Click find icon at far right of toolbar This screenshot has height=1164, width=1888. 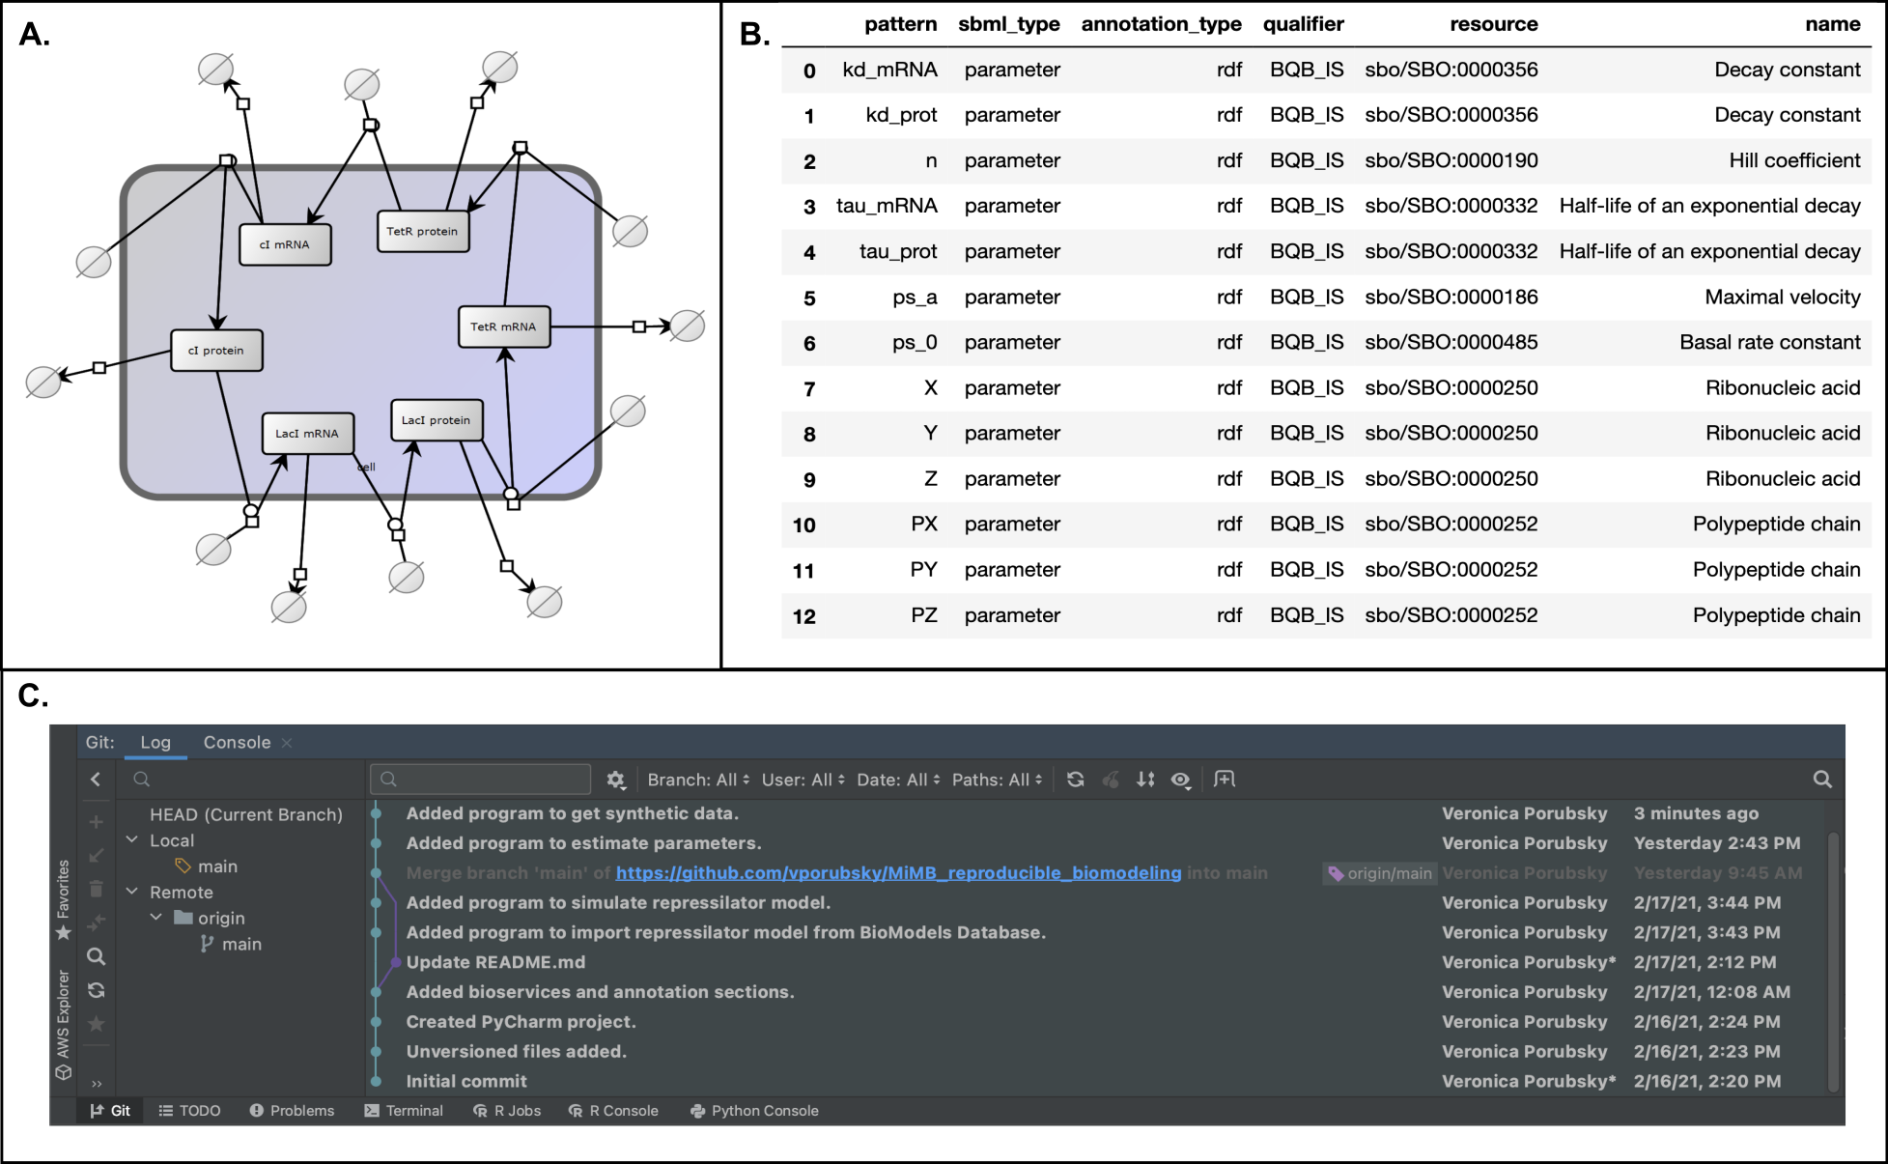pos(1822,780)
